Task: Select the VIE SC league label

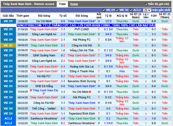Action: pyautogui.click(x=8, y=45)
